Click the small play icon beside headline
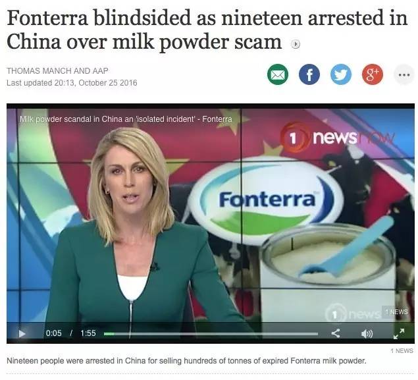 coord(295,44)
